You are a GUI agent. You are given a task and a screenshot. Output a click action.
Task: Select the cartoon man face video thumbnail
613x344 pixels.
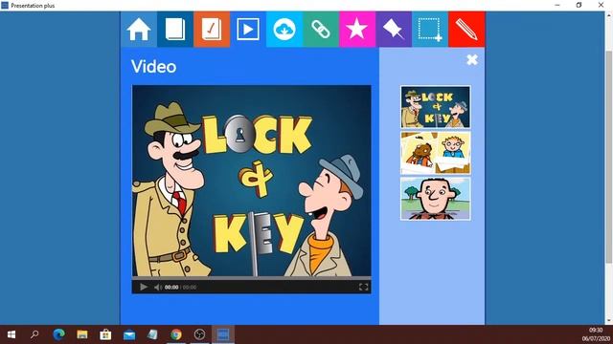[x=436, y=199]
